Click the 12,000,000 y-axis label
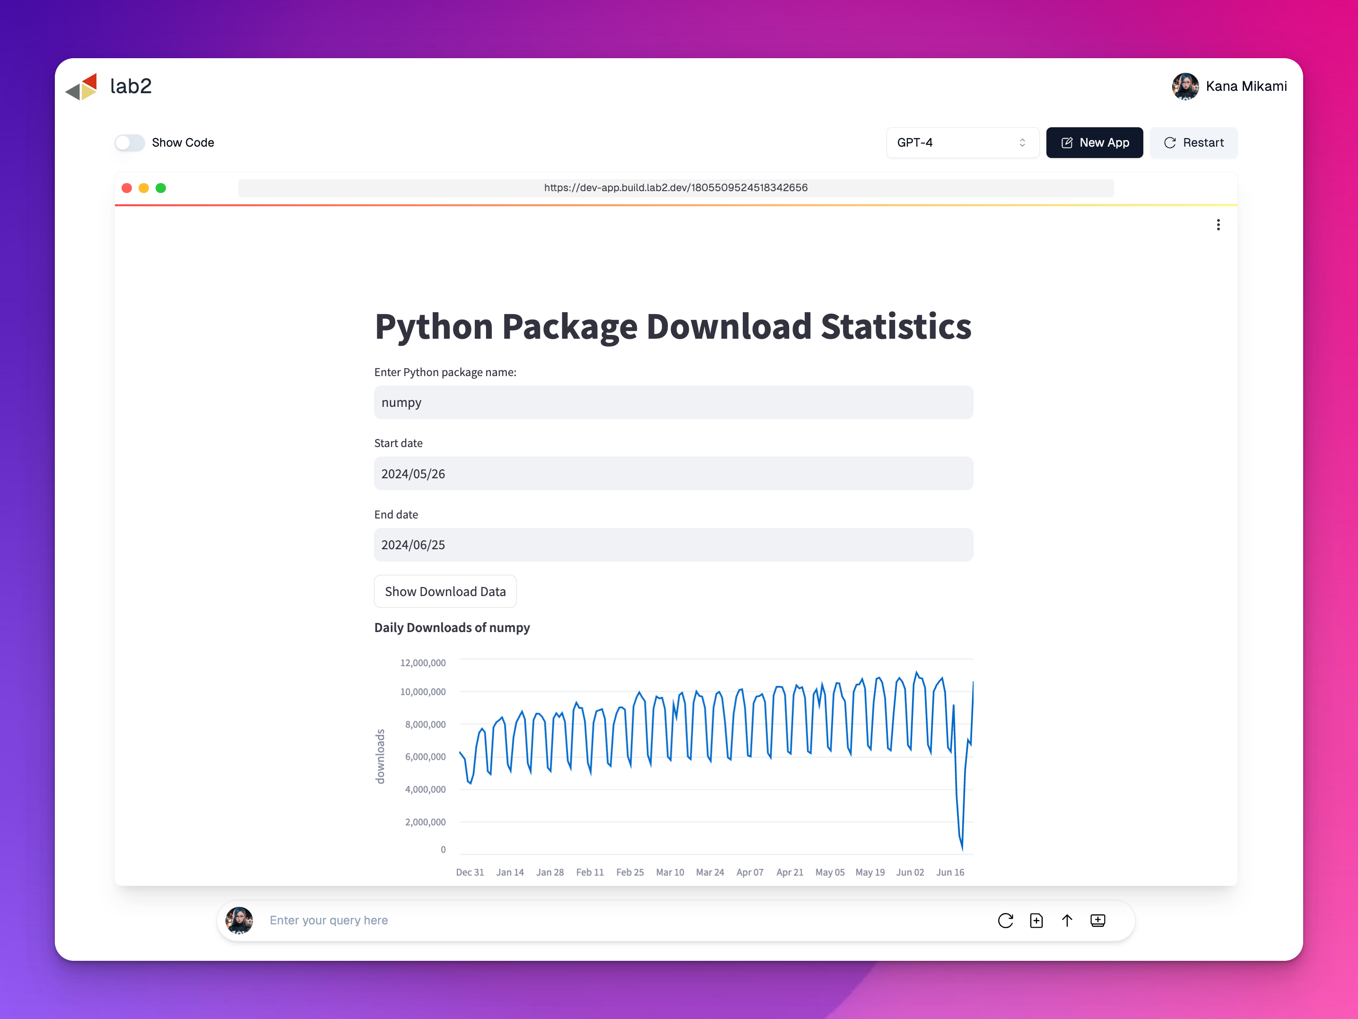The height and width of the screenshot is (1019, 1358). point(423,663)
